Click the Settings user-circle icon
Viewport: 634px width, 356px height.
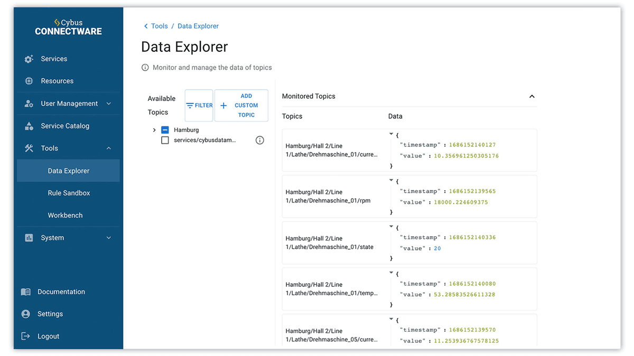click(25, 314)
